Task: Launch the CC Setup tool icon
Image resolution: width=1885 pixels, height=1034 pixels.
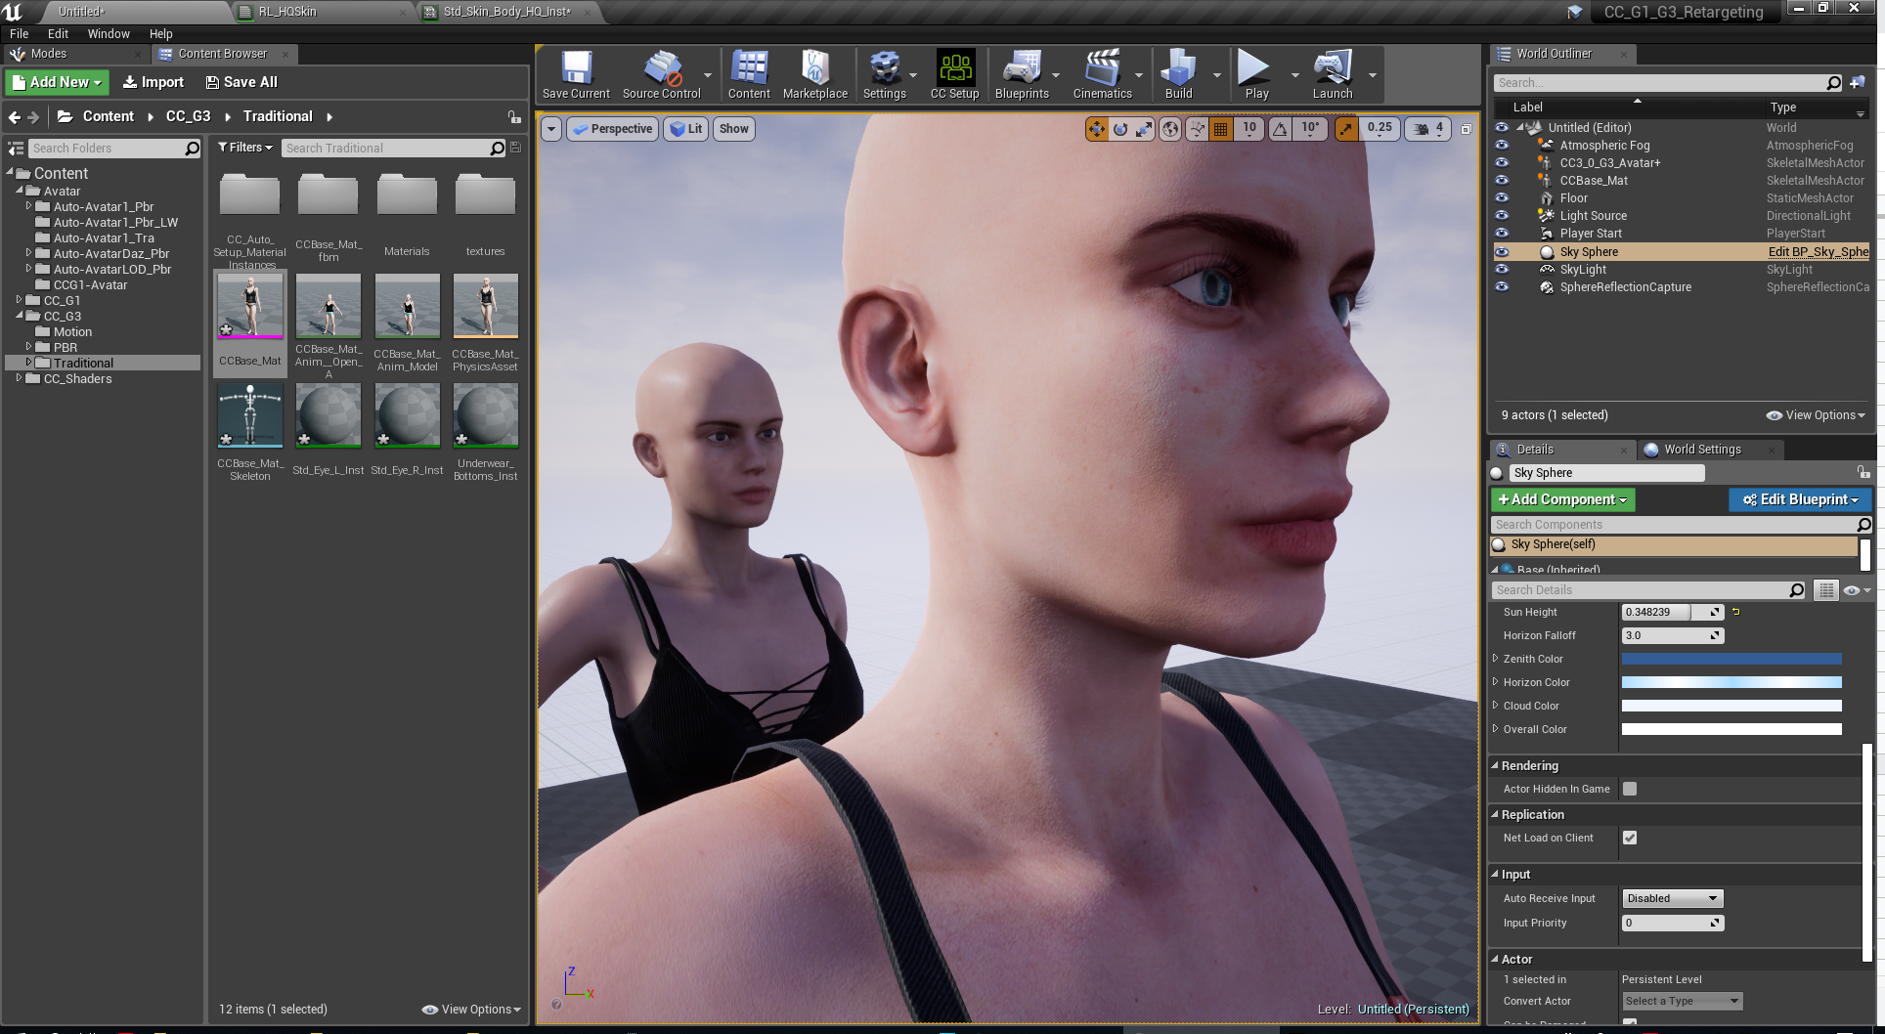Action: [x=954, y=75]
